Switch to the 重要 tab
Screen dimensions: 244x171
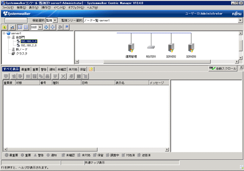coord(35,69)
